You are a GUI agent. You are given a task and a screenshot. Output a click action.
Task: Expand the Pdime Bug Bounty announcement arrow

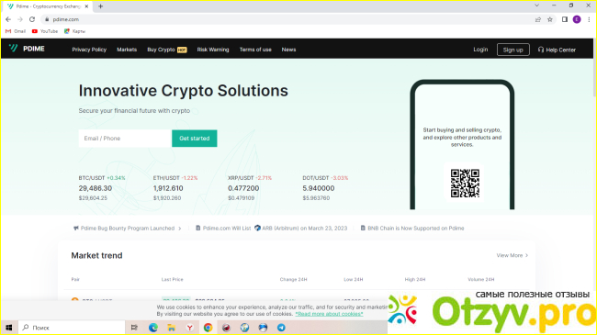180,229
